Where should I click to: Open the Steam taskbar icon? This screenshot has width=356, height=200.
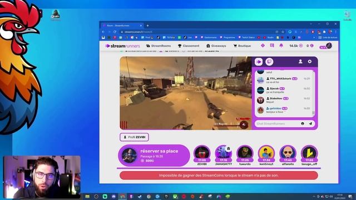click(x=140, y=196)
